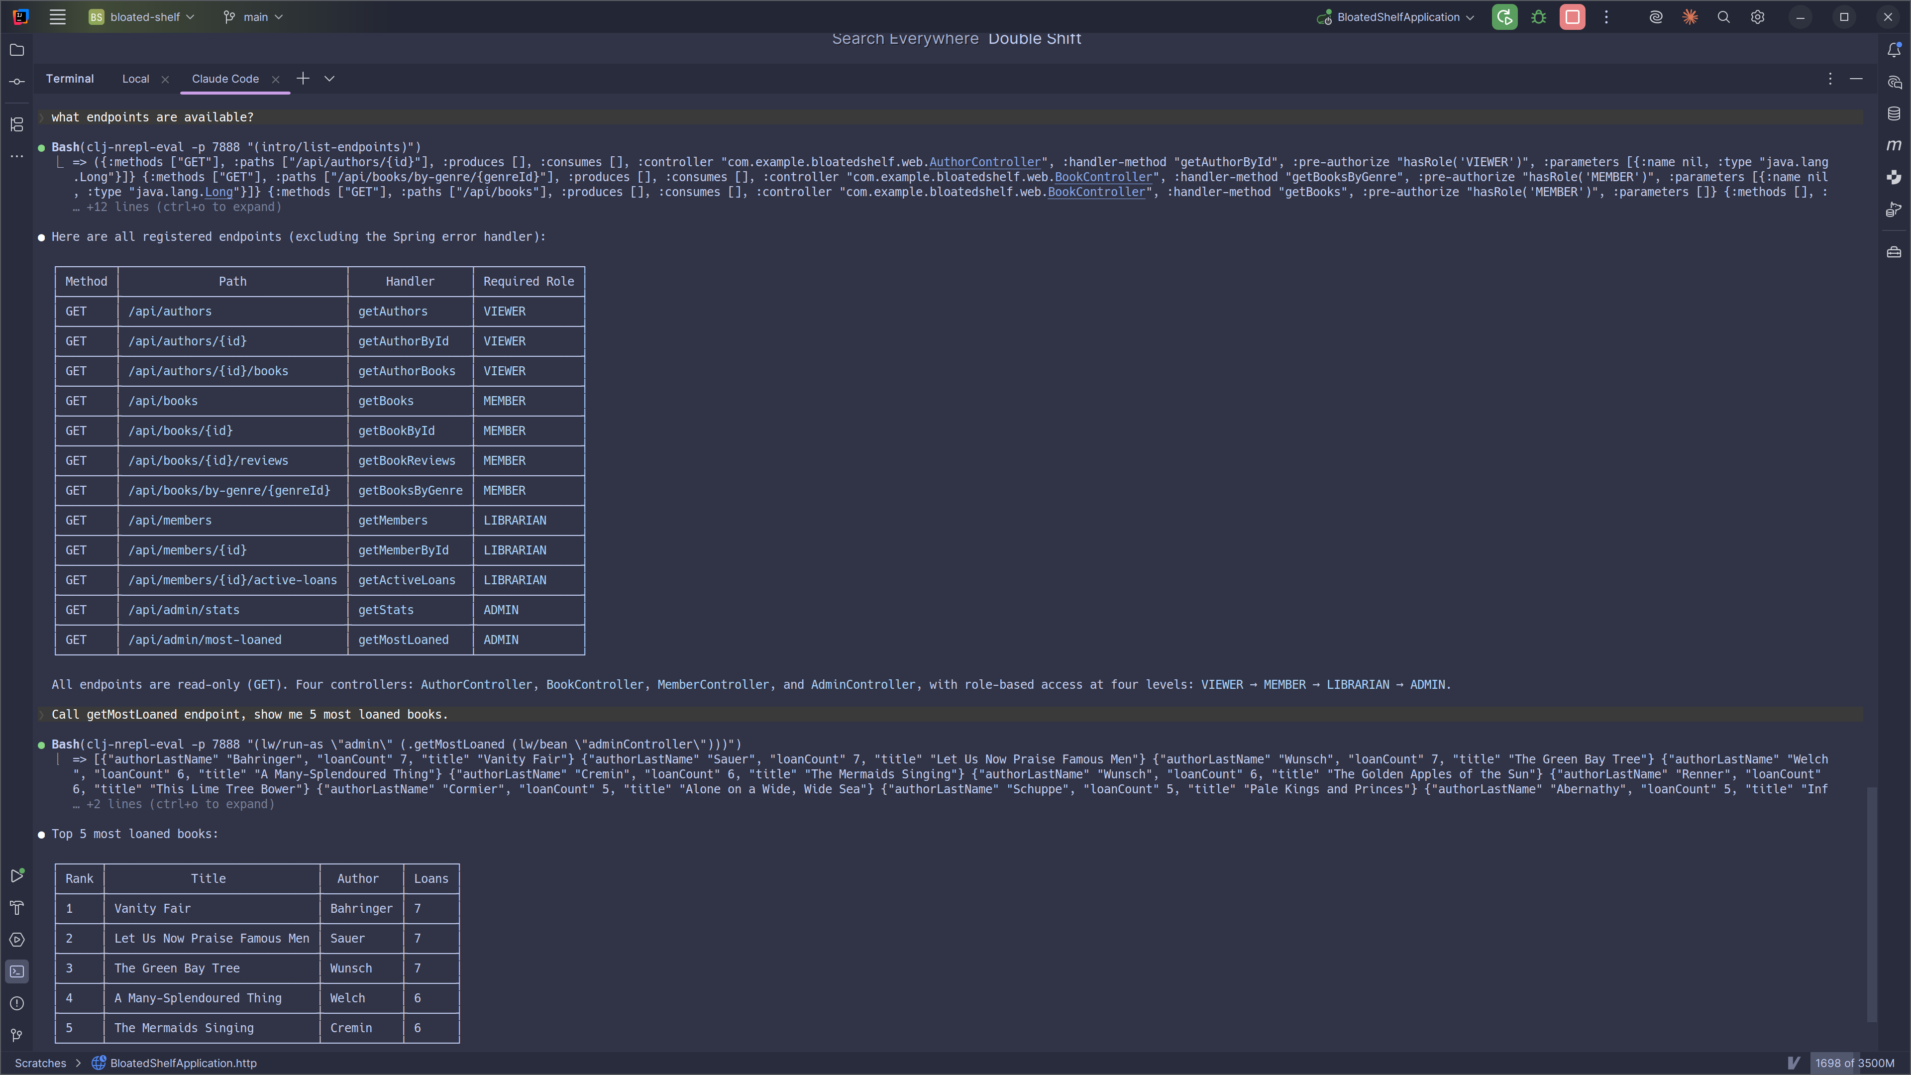
Task: Click the BloatedShelfApplication.http breadcrumb
Action: tap(174, 1063)
